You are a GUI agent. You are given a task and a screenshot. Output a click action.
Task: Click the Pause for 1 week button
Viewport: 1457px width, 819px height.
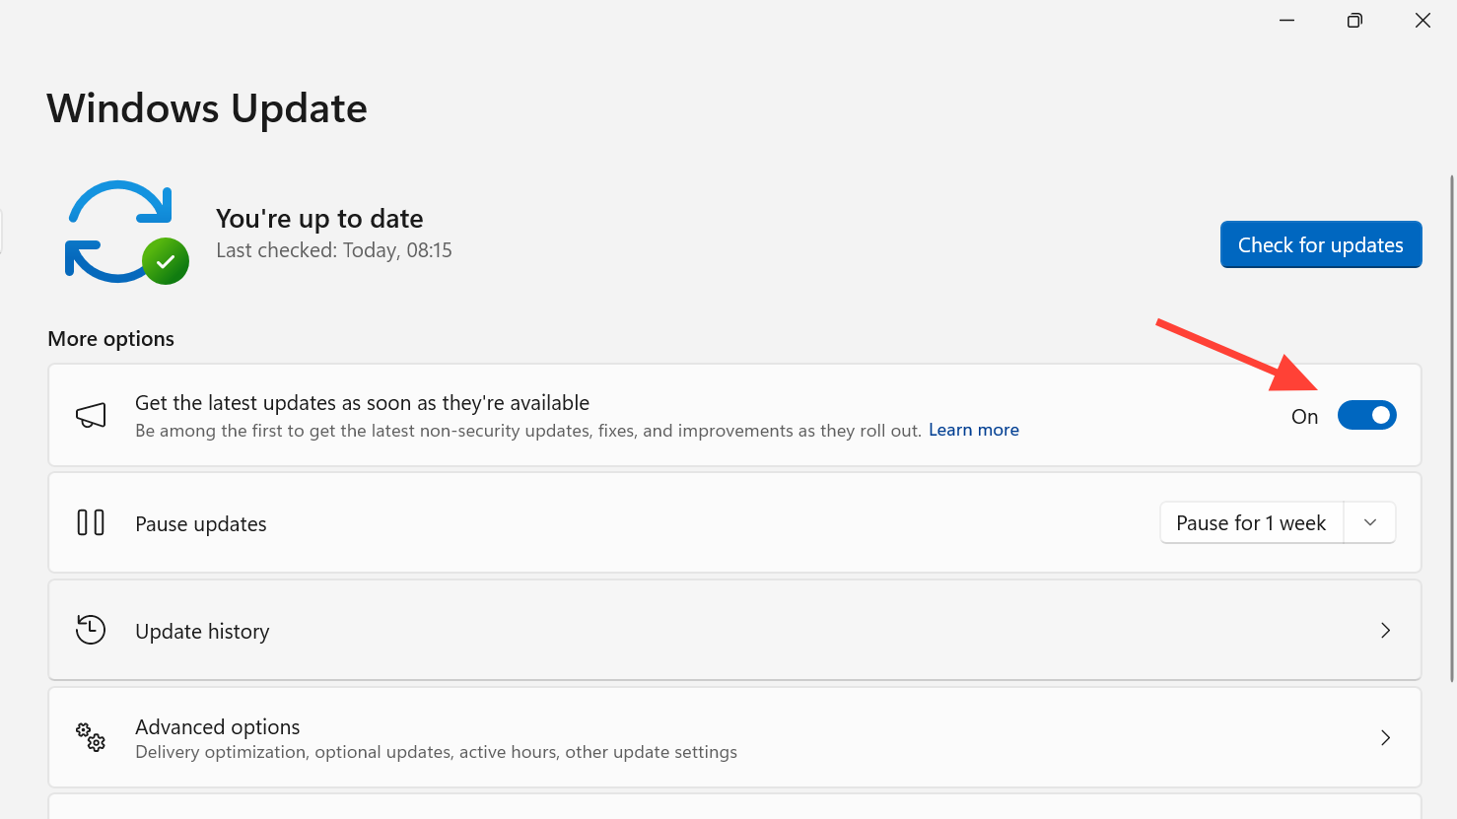point(1251,523)
